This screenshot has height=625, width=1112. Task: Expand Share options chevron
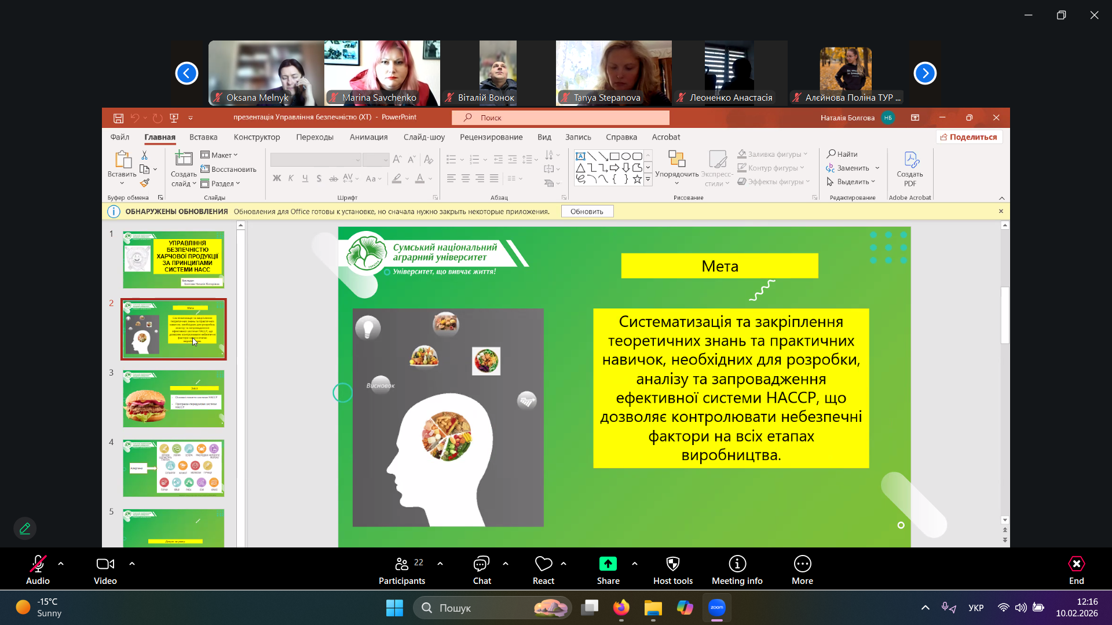pos(635,563)
